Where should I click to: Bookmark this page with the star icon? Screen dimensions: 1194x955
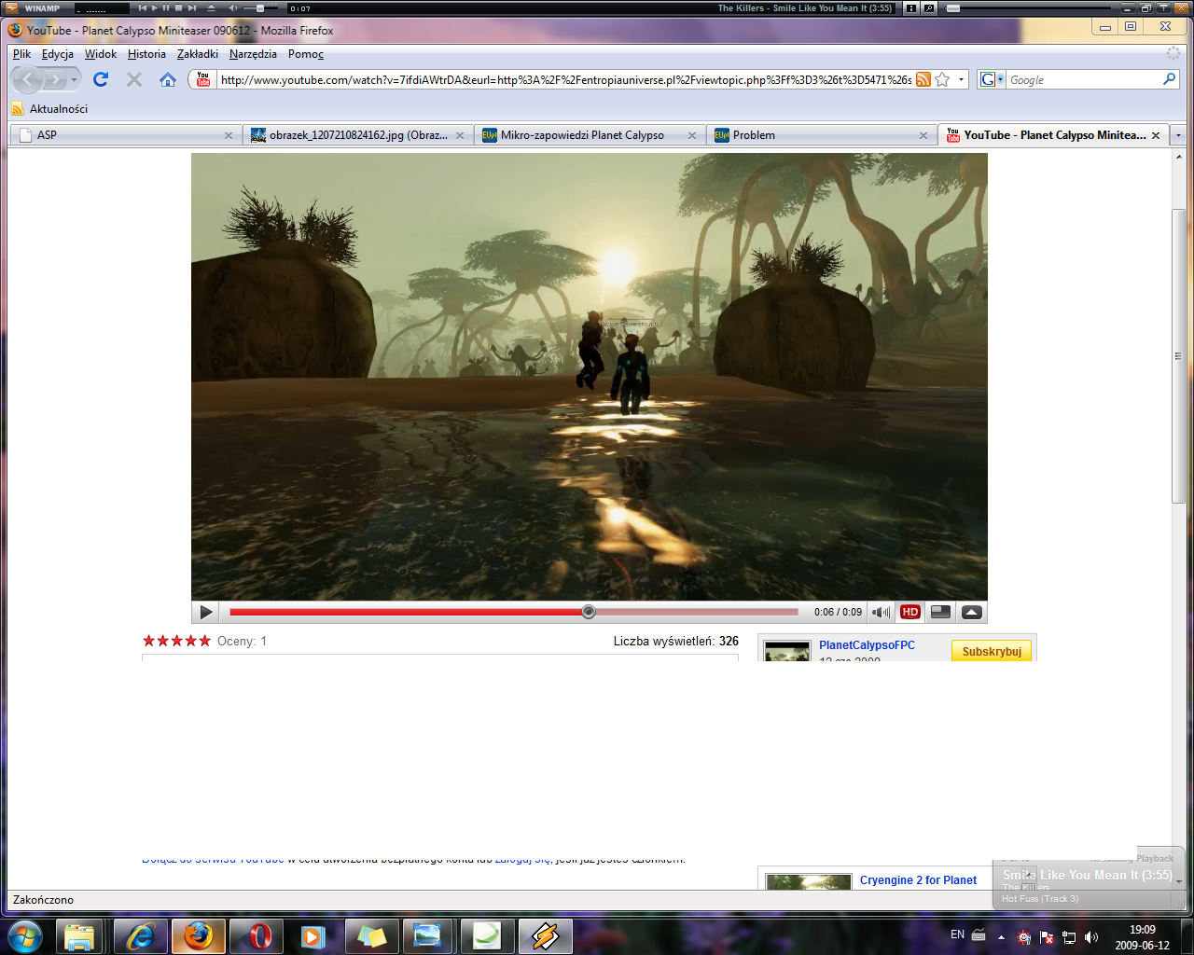click(x=942, y=79)
